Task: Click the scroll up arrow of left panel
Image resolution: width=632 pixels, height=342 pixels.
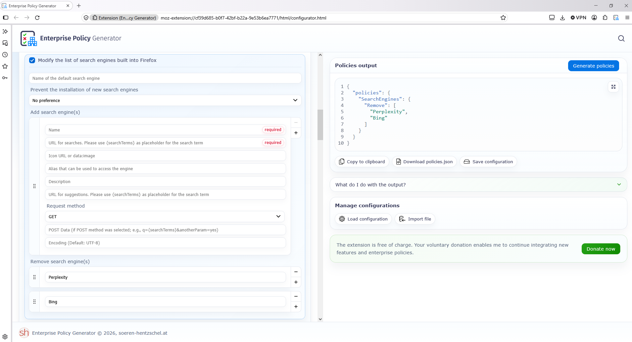Action: pos(320,55)
